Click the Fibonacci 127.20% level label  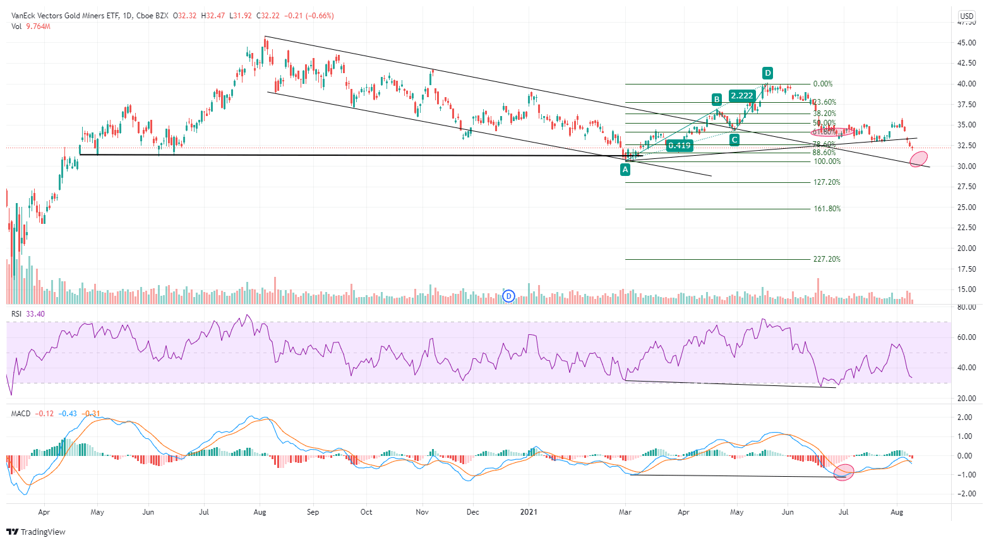(827, 182)
